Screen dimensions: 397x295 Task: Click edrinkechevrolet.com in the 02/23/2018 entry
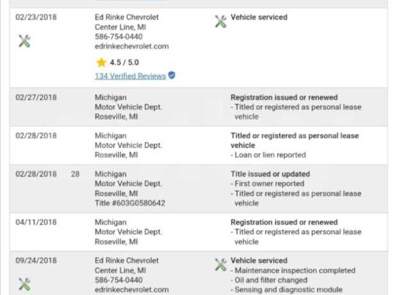tap(132, 46)
